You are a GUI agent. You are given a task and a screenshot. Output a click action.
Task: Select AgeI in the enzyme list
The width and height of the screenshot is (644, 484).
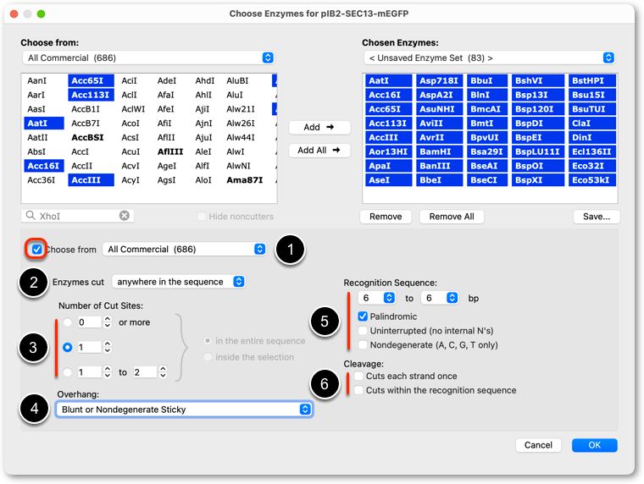(167, 166)
